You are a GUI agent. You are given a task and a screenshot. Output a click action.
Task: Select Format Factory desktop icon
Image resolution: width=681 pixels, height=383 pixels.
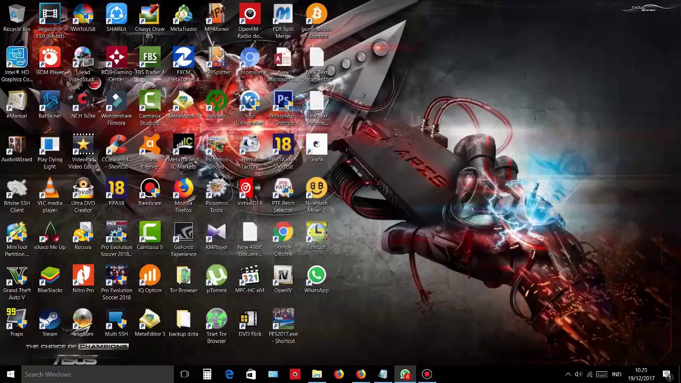tap(250, 152)
